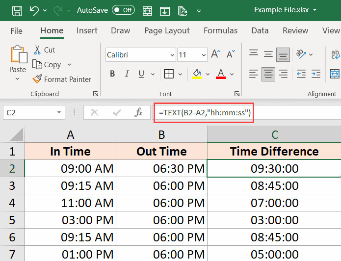Switch to the Insert tab

coord(87,30)
